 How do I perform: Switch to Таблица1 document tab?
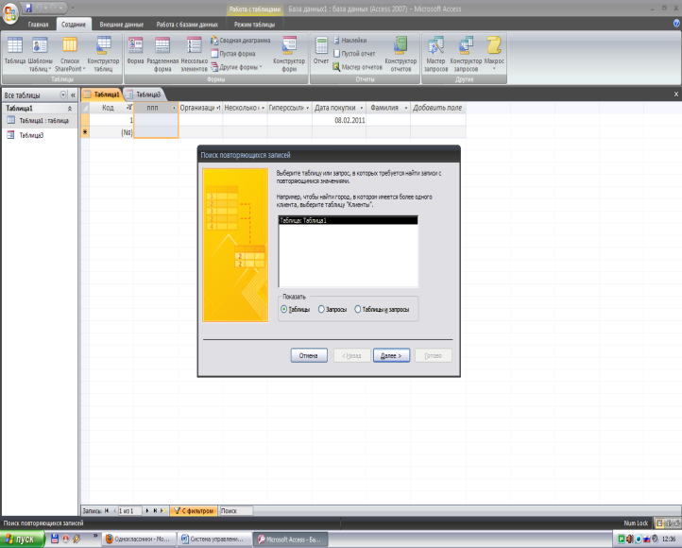102,94
